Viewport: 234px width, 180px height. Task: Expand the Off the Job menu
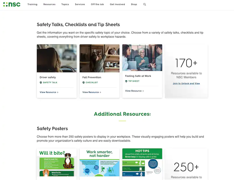pyautogui.click(x=97, y=5)
